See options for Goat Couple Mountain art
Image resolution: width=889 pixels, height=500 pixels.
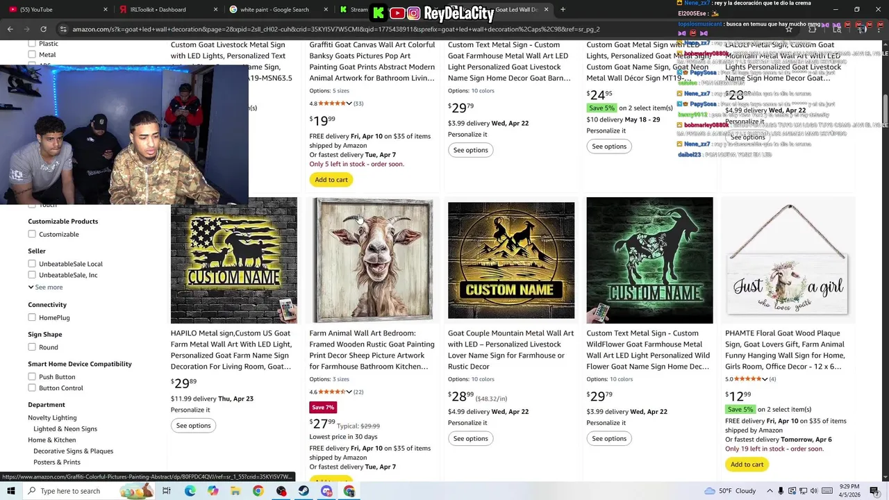[470, 438]
